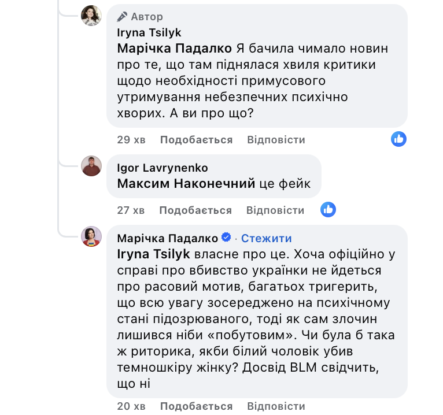Open Igor Lavrynenko commenter name link

[162, 168]
